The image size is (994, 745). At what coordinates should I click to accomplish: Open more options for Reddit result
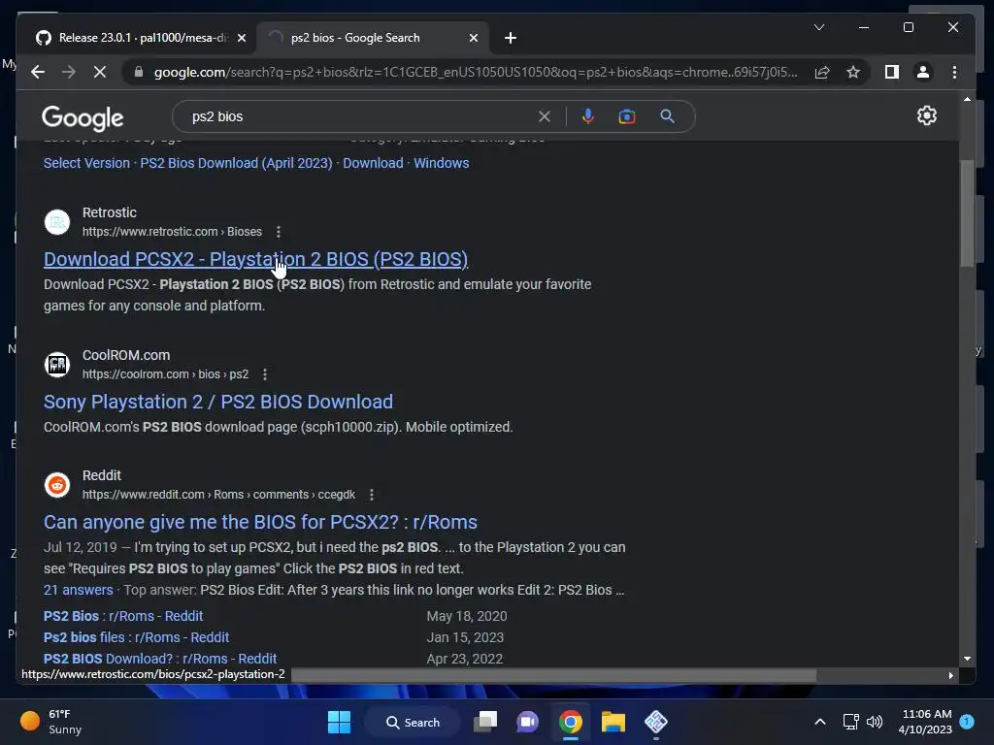point(372,495)
